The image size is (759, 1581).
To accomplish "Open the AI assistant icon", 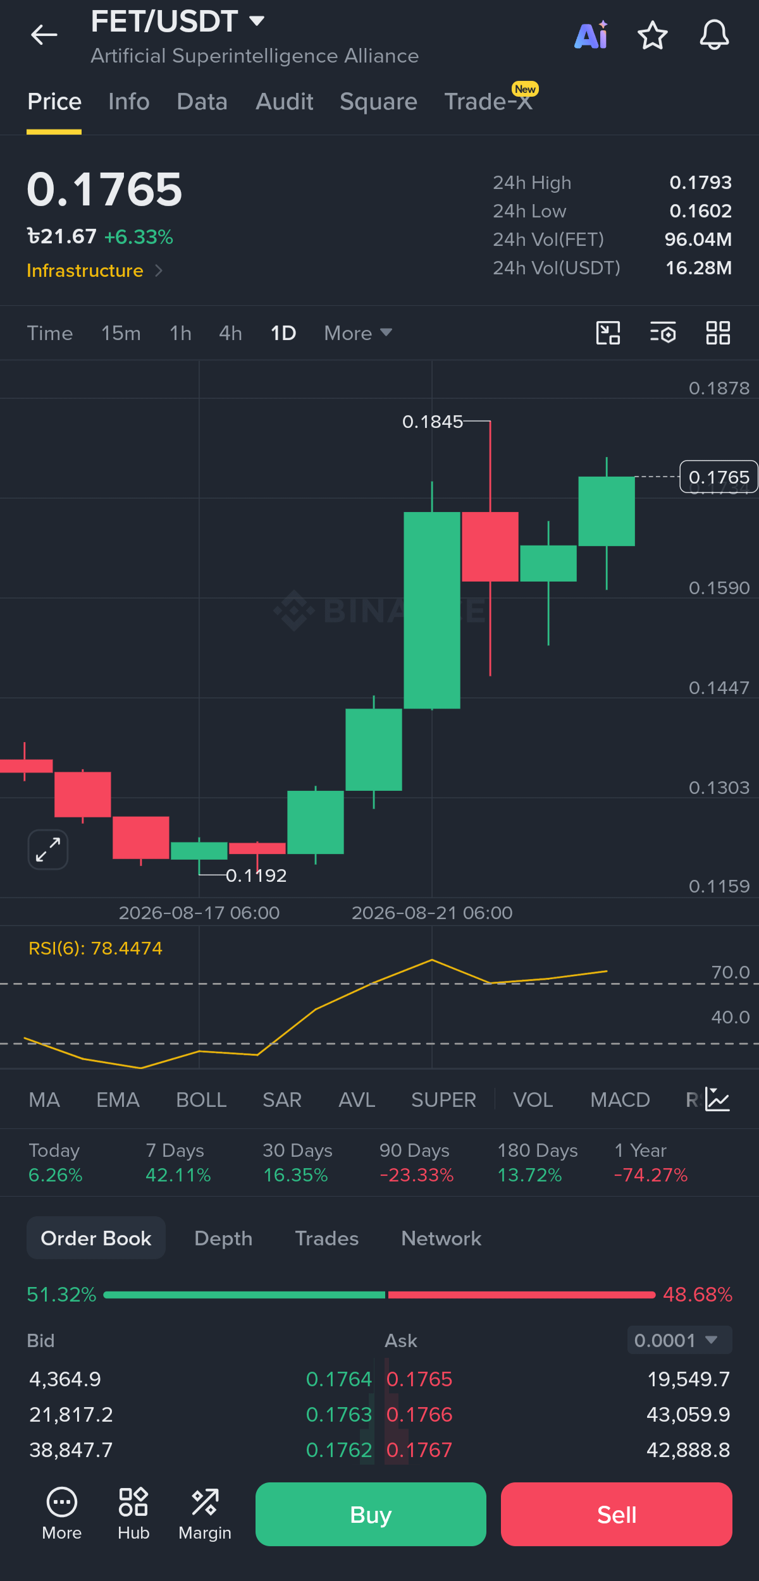I will pyautogui.click(x=591, y=35).
